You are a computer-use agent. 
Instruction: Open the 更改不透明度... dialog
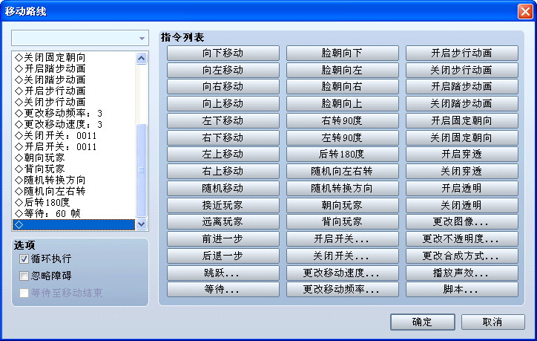462,238
